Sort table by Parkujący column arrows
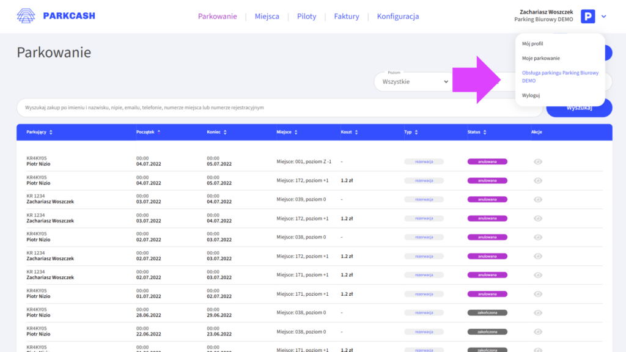 (51, 132)
